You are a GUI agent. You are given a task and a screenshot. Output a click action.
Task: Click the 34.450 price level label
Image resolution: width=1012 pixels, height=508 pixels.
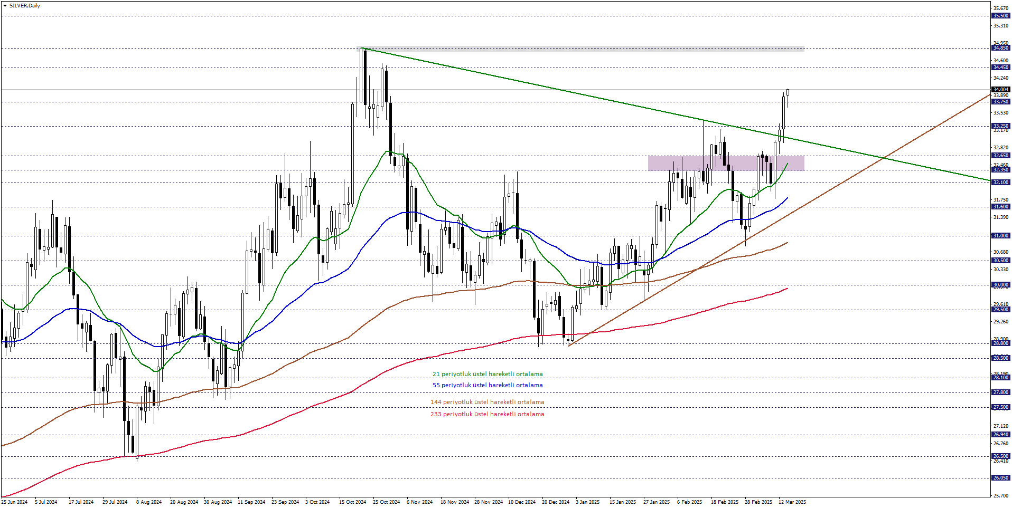point(1001,68)
